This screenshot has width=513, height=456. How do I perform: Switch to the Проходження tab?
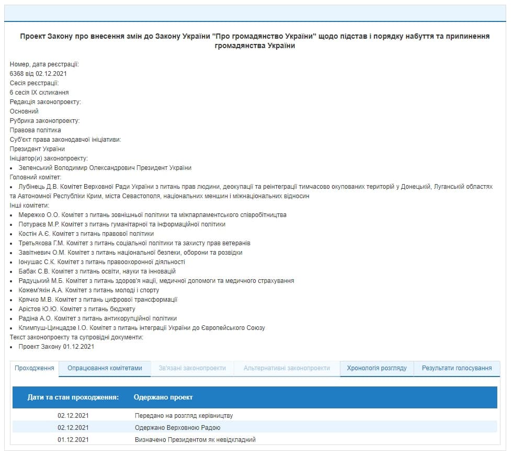coord(35,368)
